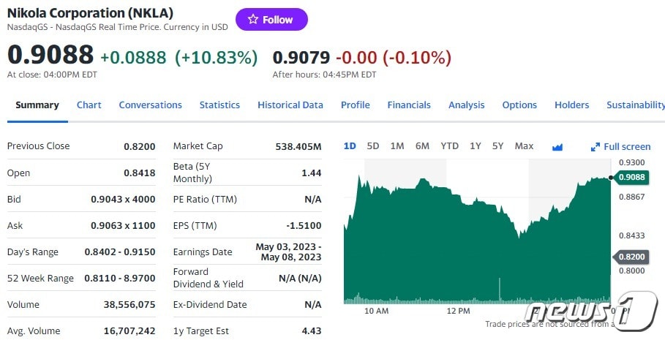Go to the Statistics tab

(219, 105)
